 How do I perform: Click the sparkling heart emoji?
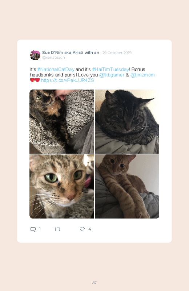(x=32, y=80)
